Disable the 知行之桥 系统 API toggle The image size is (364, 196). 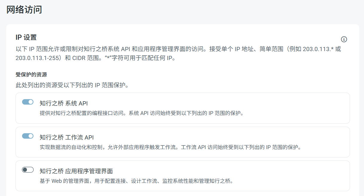28,102
